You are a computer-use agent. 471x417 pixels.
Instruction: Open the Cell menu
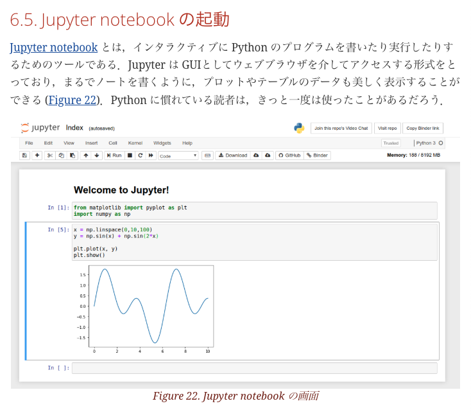tap(113, 143)
